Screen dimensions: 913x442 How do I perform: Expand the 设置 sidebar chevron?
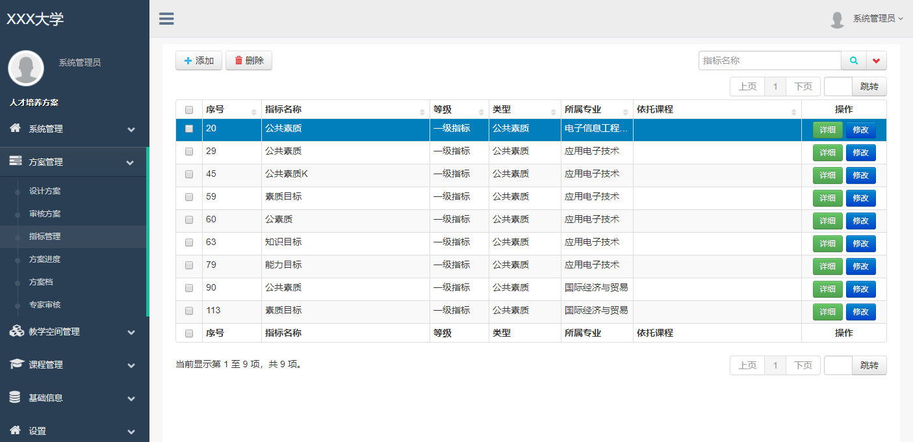[131, 432]
